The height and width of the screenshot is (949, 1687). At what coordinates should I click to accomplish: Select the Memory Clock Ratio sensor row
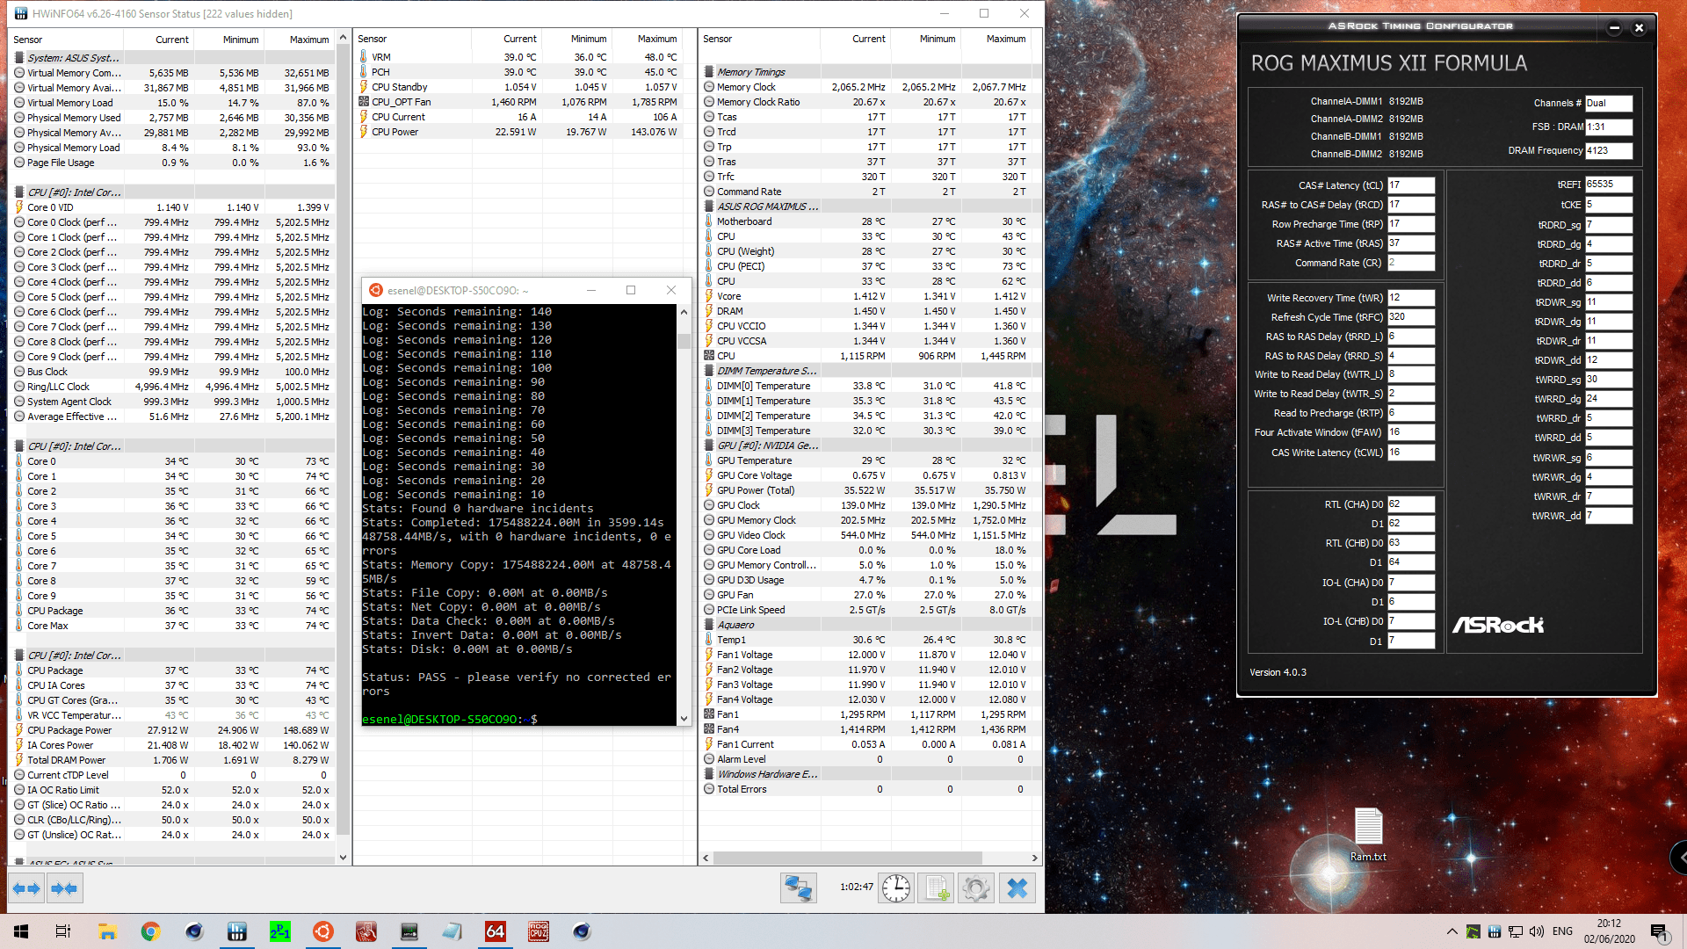[870, 102]
